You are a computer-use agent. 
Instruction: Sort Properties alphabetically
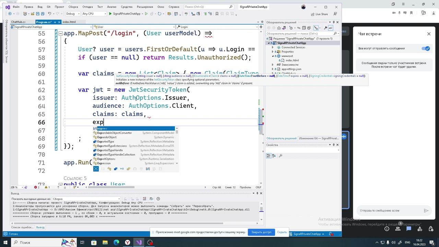click(274, 156)
